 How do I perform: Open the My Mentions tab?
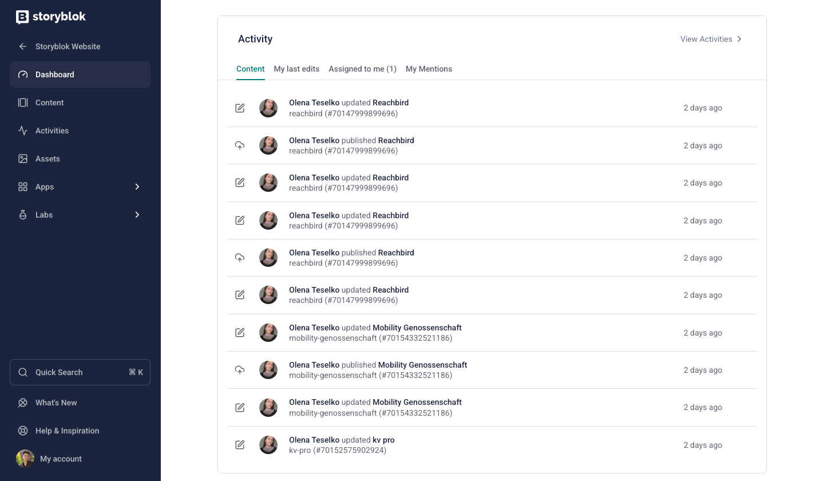click(429, 69)
